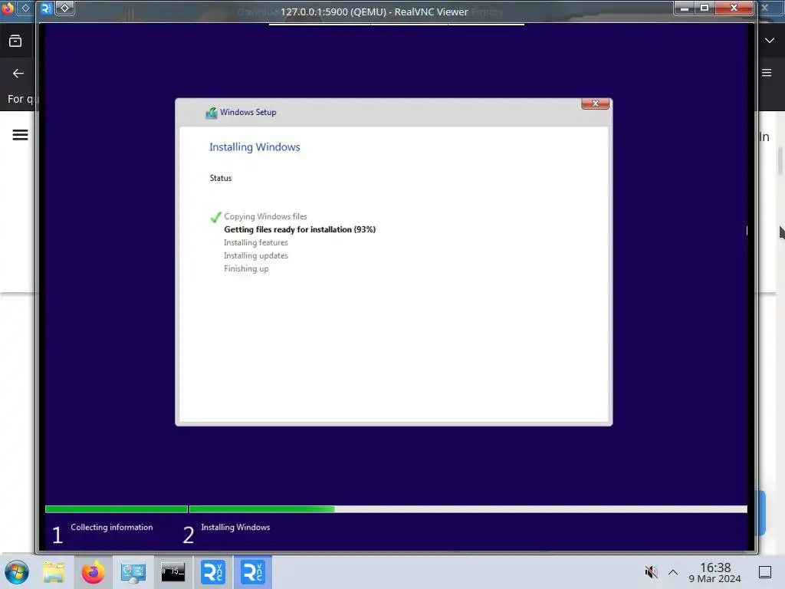The height and width of the screenshot is (589, 785).
Task: Click the Firefox page scrollbar on right
Action: tap(780, 160)
